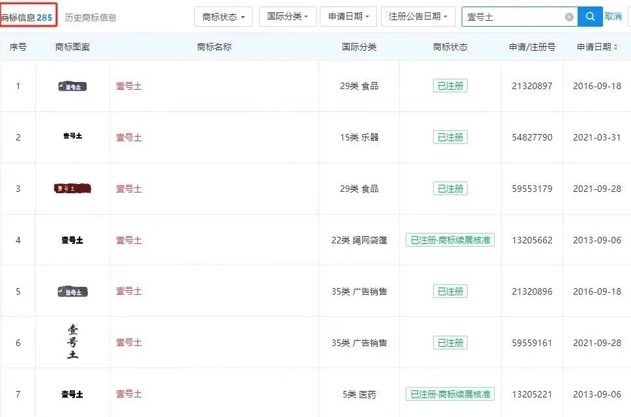Open the 注册公告日期 filter dropdown
Viewport: 631px width, 417px height.
(418, 17)
